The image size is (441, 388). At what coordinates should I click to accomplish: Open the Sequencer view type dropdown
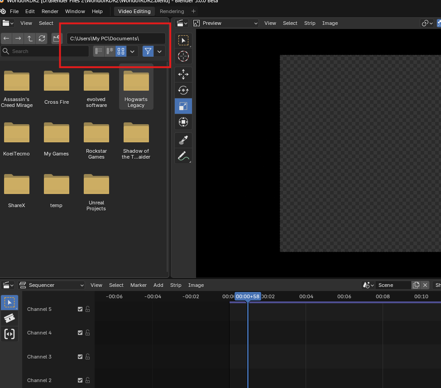tap(52, 285)
